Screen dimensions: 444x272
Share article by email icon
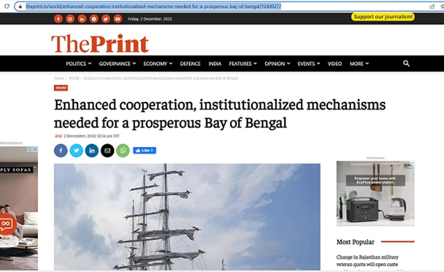107,150
